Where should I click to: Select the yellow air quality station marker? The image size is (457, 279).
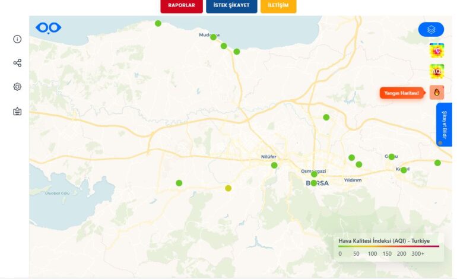(x=228, y=188)
